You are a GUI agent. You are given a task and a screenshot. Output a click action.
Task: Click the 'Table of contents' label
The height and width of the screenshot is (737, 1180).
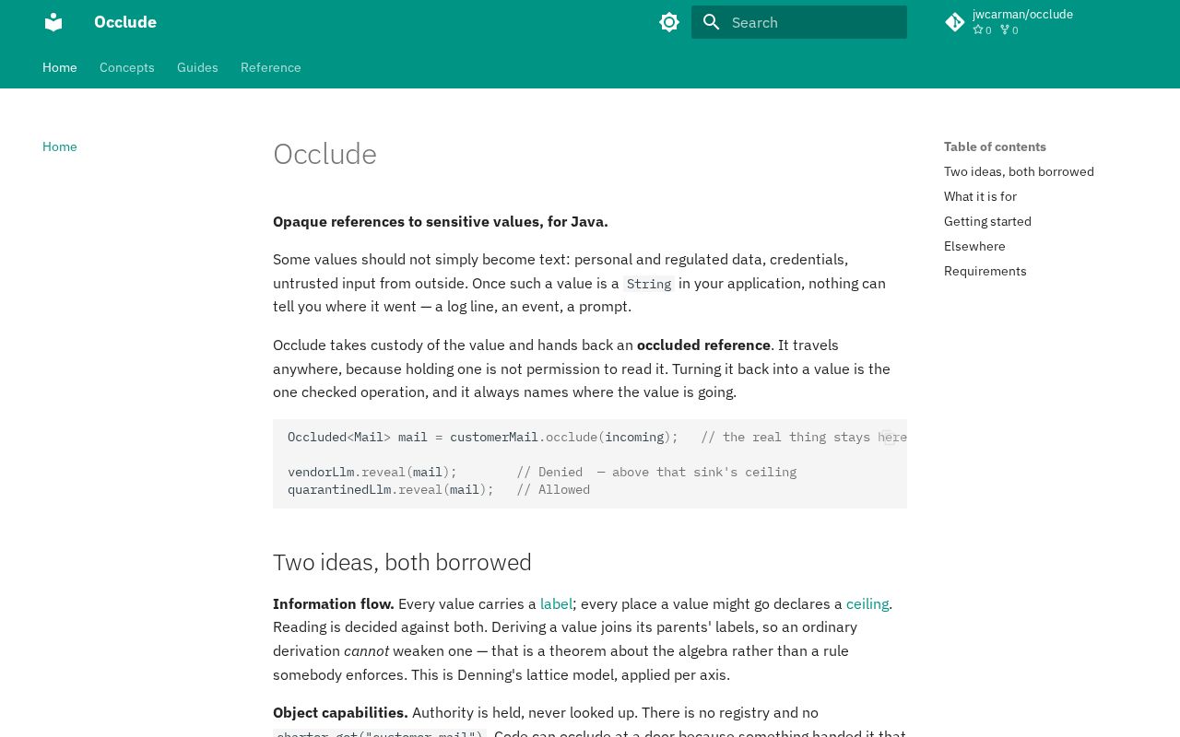(995, 146)
